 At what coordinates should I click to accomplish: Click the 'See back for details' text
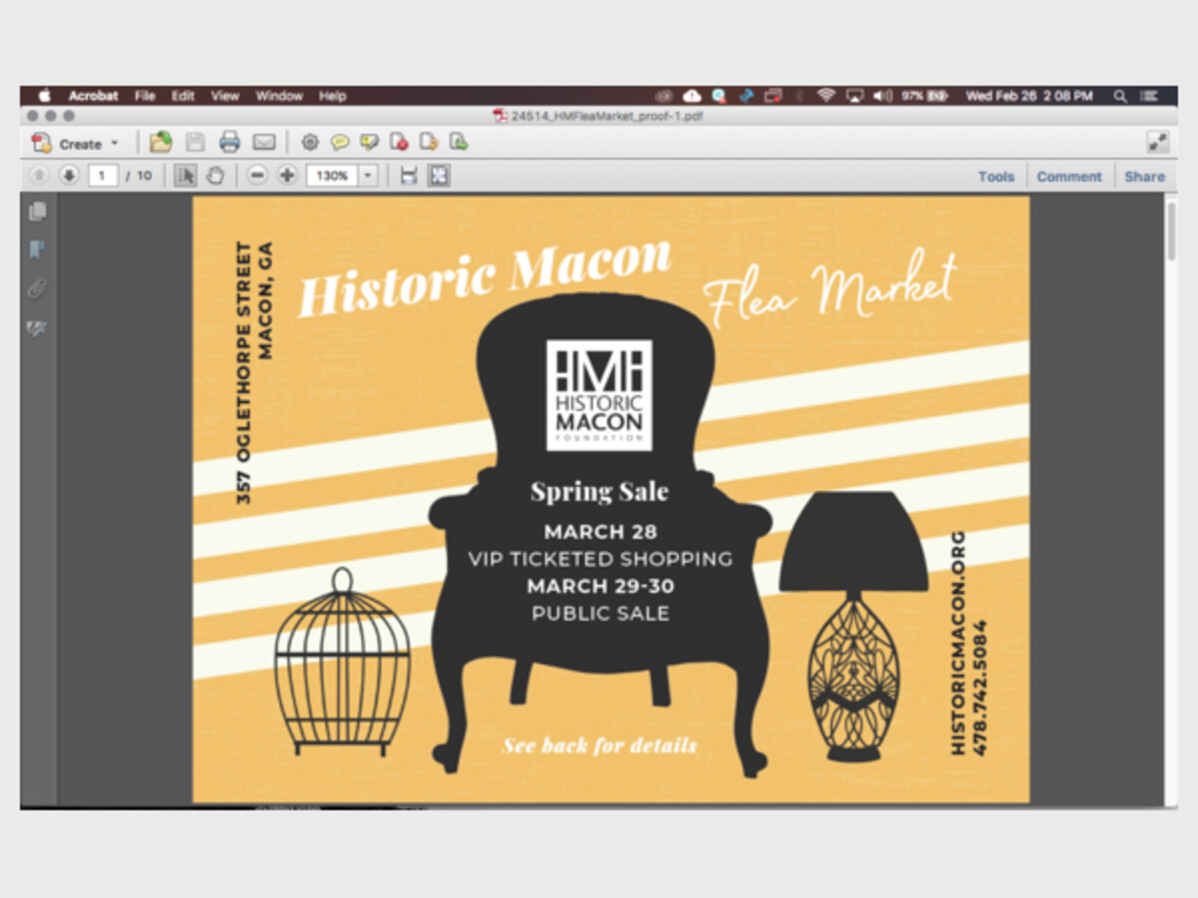[599, 745]
